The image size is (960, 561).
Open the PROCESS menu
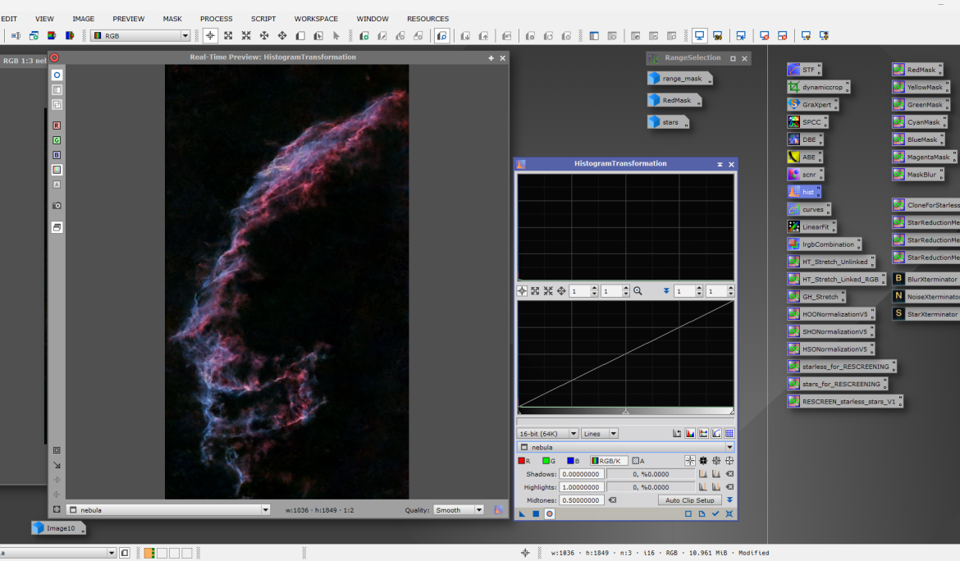pyautogui.click(x=216, y=19)
